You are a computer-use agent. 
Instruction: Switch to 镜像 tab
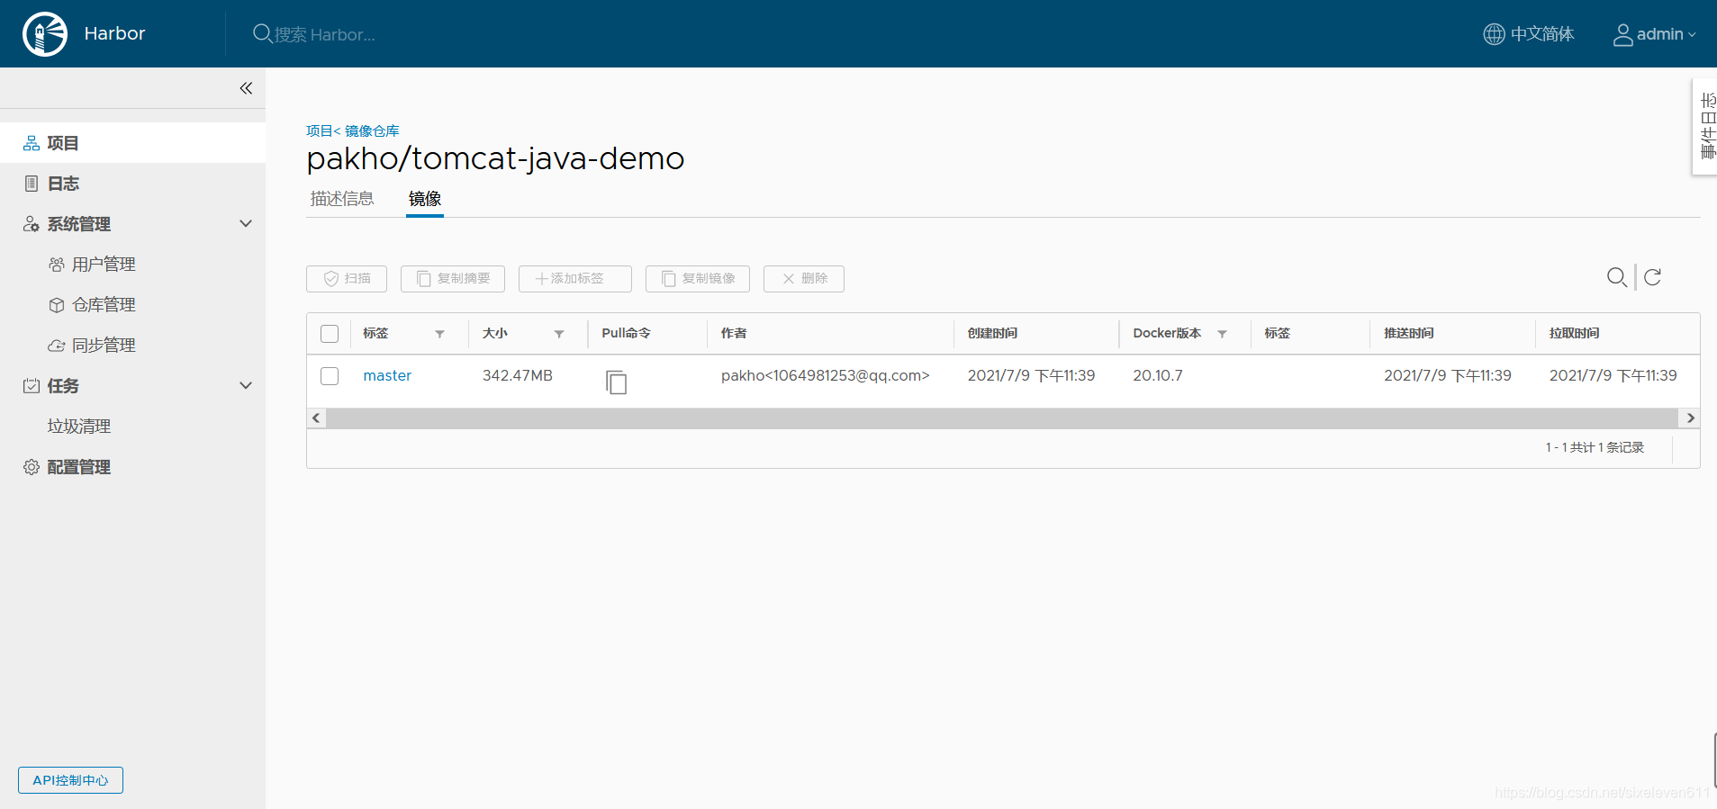(425, 199)
